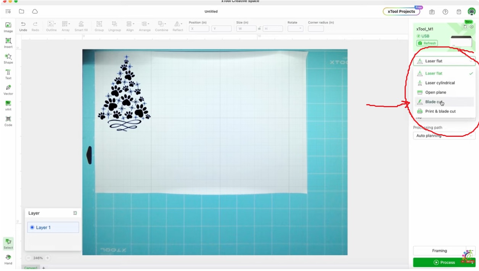Image resolution: width=479 pixels, height=271 pixels.
Task: Open the xArt panel
Action: (x=8, y=103)
